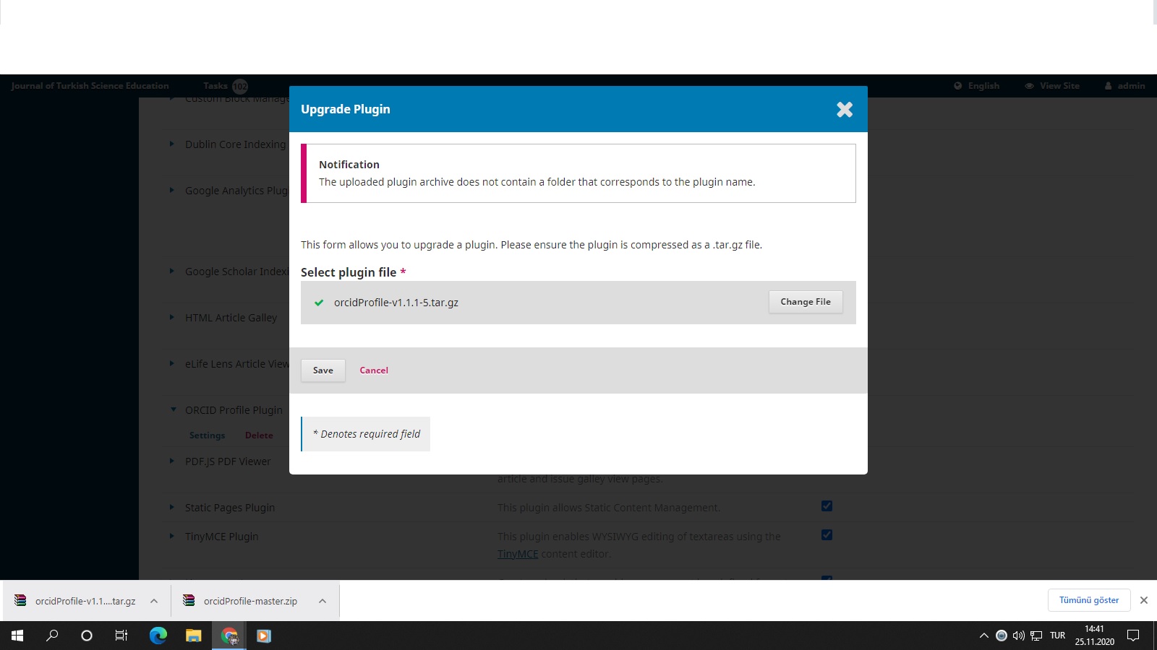
Task: Open the admin user menu
Action: click(1125, 86)
